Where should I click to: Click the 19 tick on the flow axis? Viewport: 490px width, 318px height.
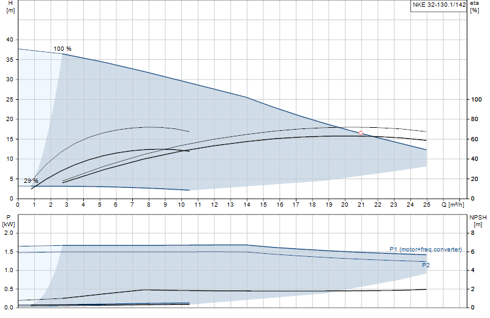tap(328, 205)
